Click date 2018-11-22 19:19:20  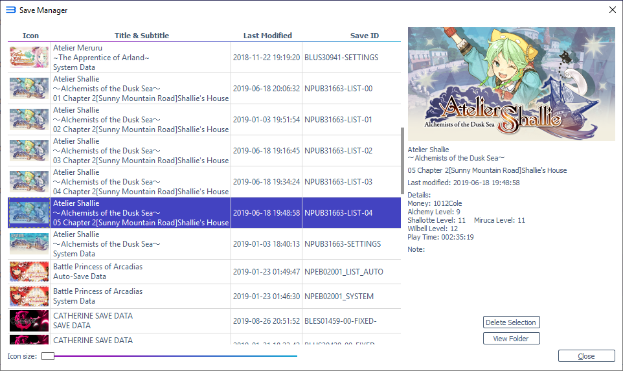coord(266,57)
